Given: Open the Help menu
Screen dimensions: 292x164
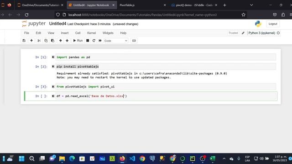Looking at the screenshot, I should click(123, 33).
